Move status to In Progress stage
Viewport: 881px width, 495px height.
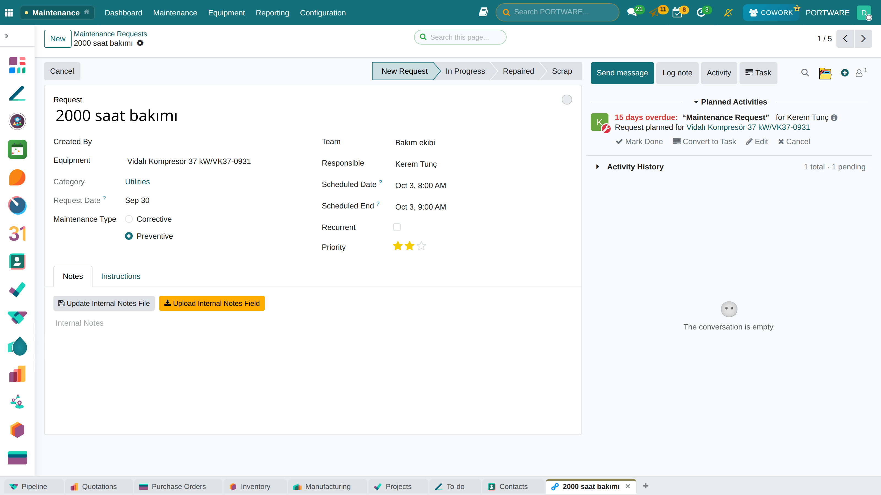(465, 71)
